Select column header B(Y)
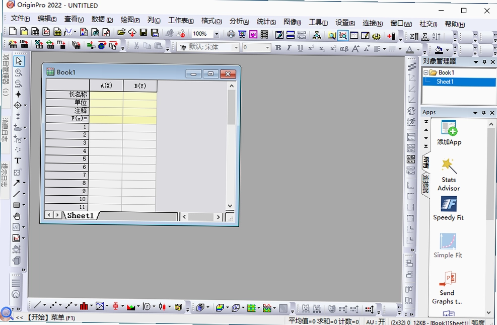 pyautogui.click(x=140, y=86)
